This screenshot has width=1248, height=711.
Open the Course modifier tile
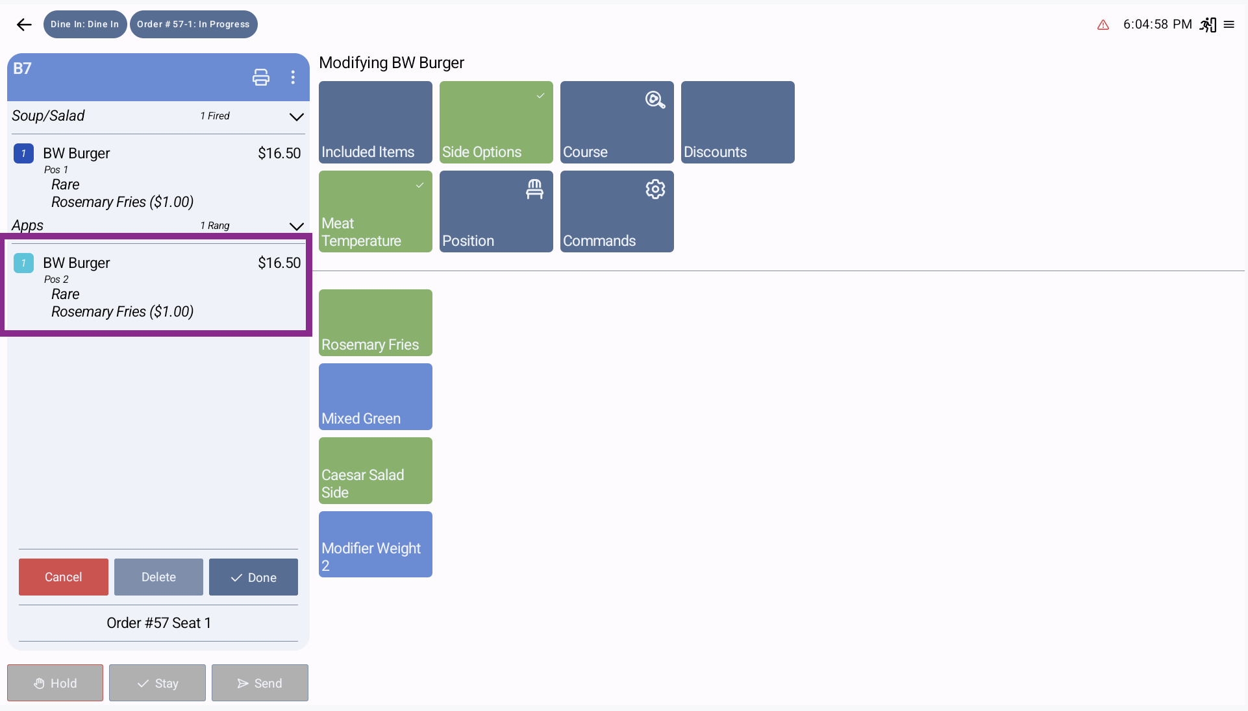617,122
